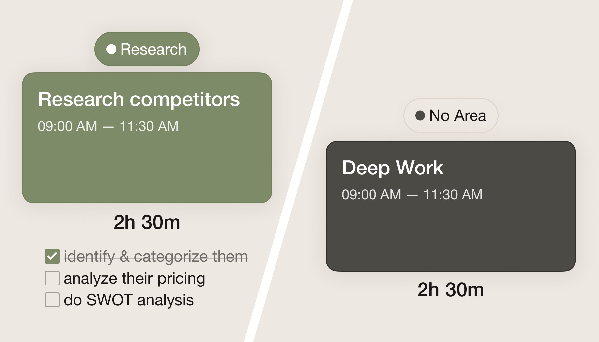This screenshot has height=342, width=599.
Task: Click the 'Deep Work' block title
Action: pyautogui.click(x=392, y=168)
